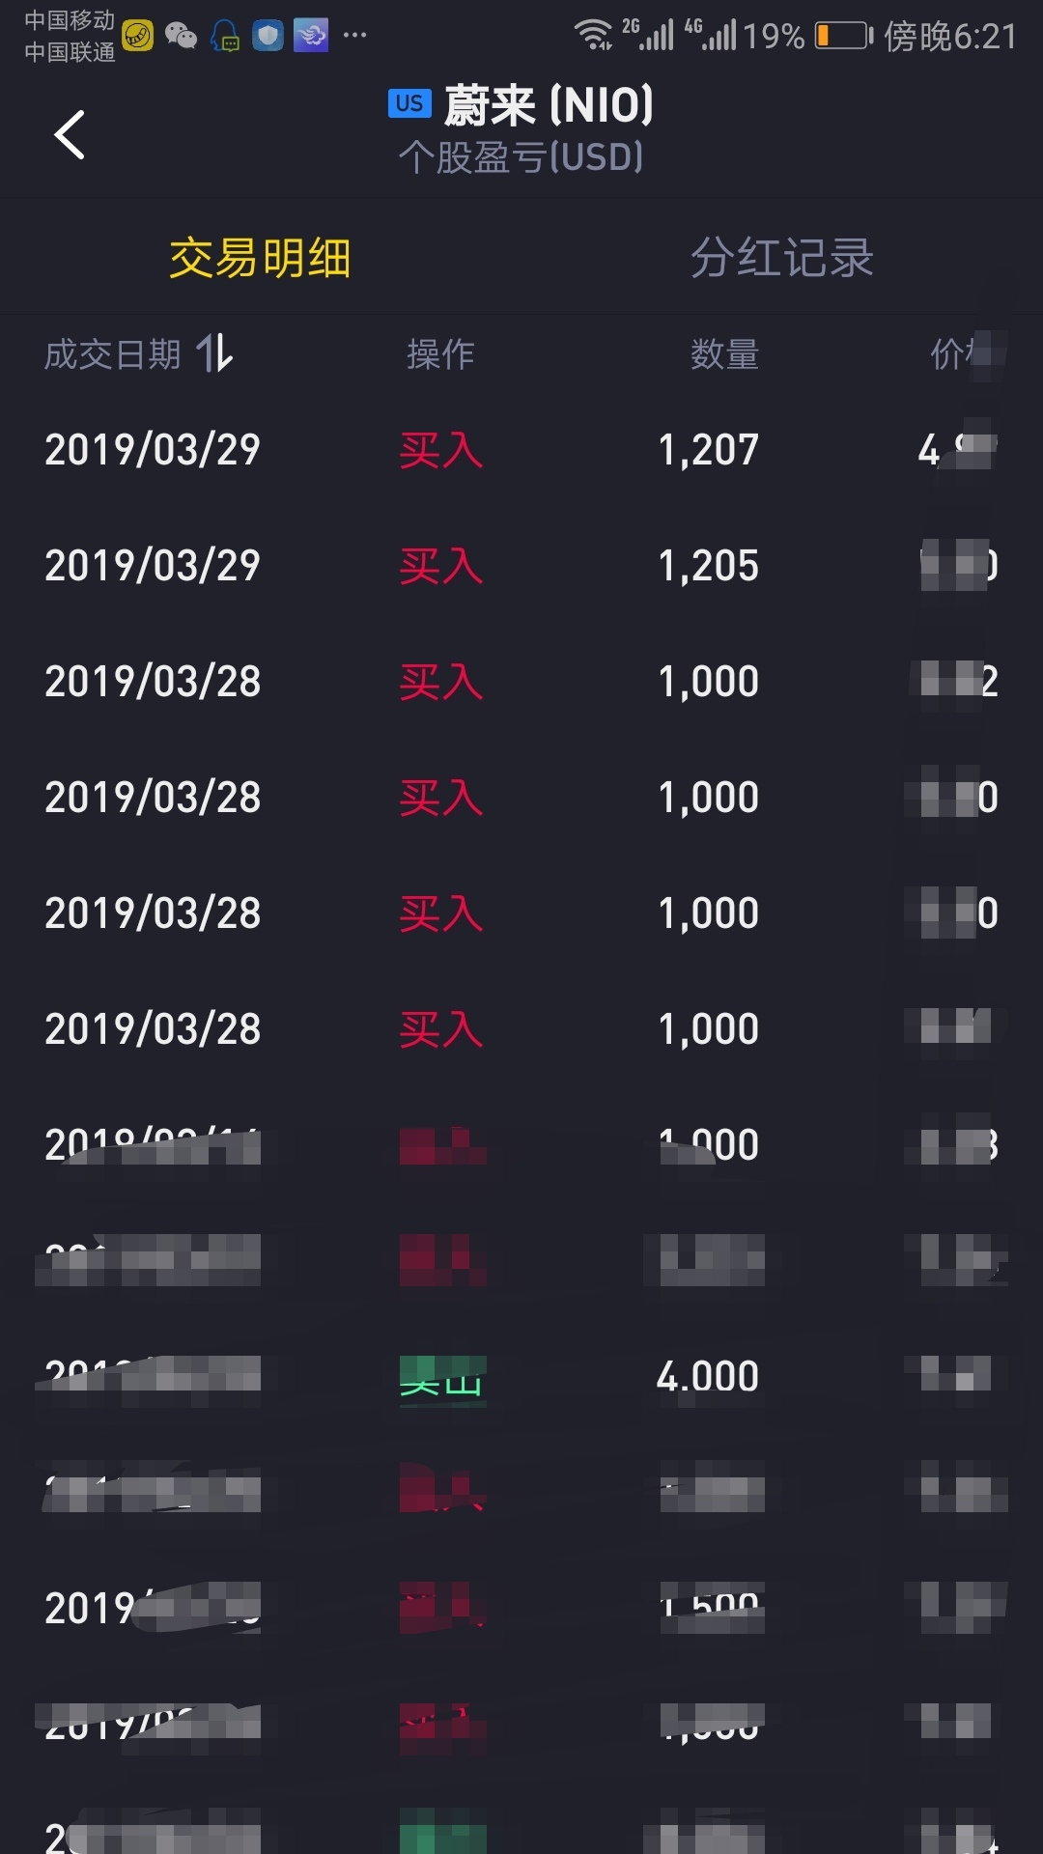Switch to the 交易明细 tab

point(260,258)
